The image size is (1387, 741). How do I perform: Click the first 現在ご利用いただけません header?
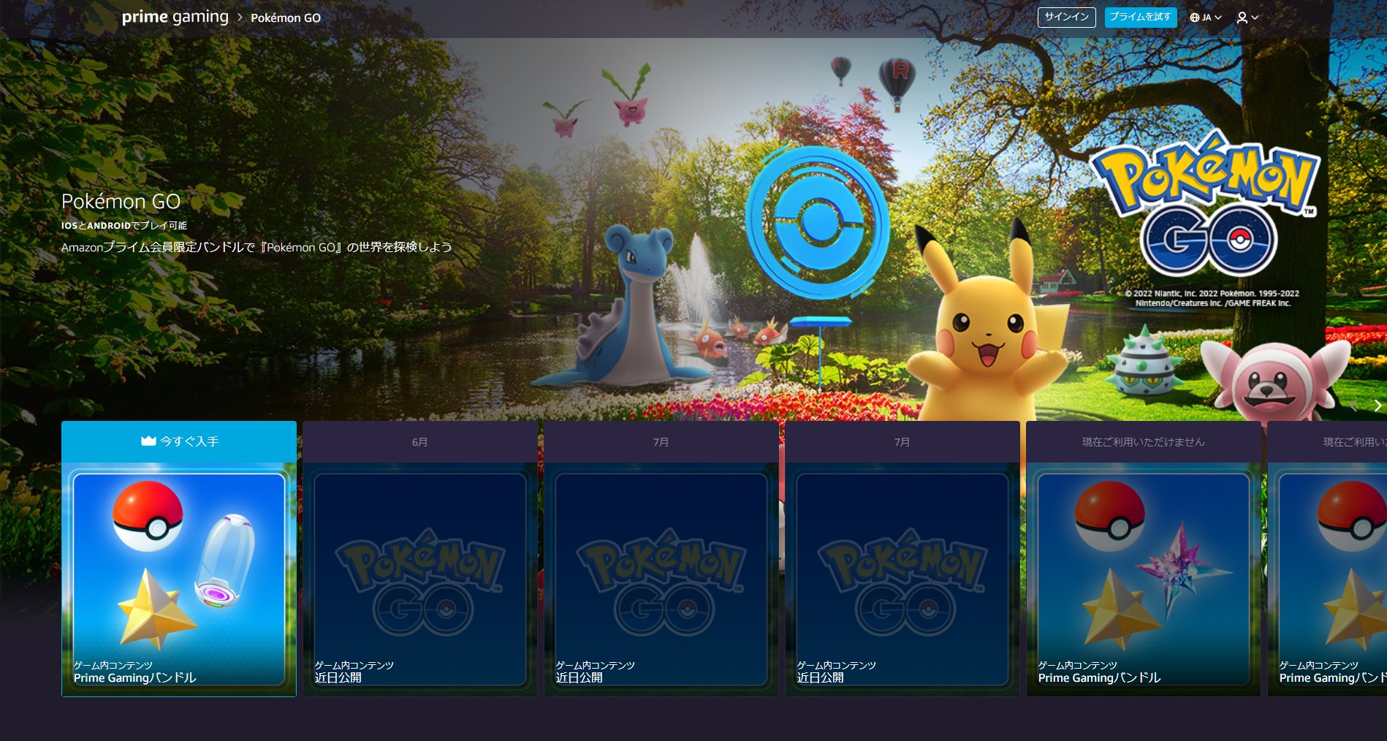pos(1144,441)
